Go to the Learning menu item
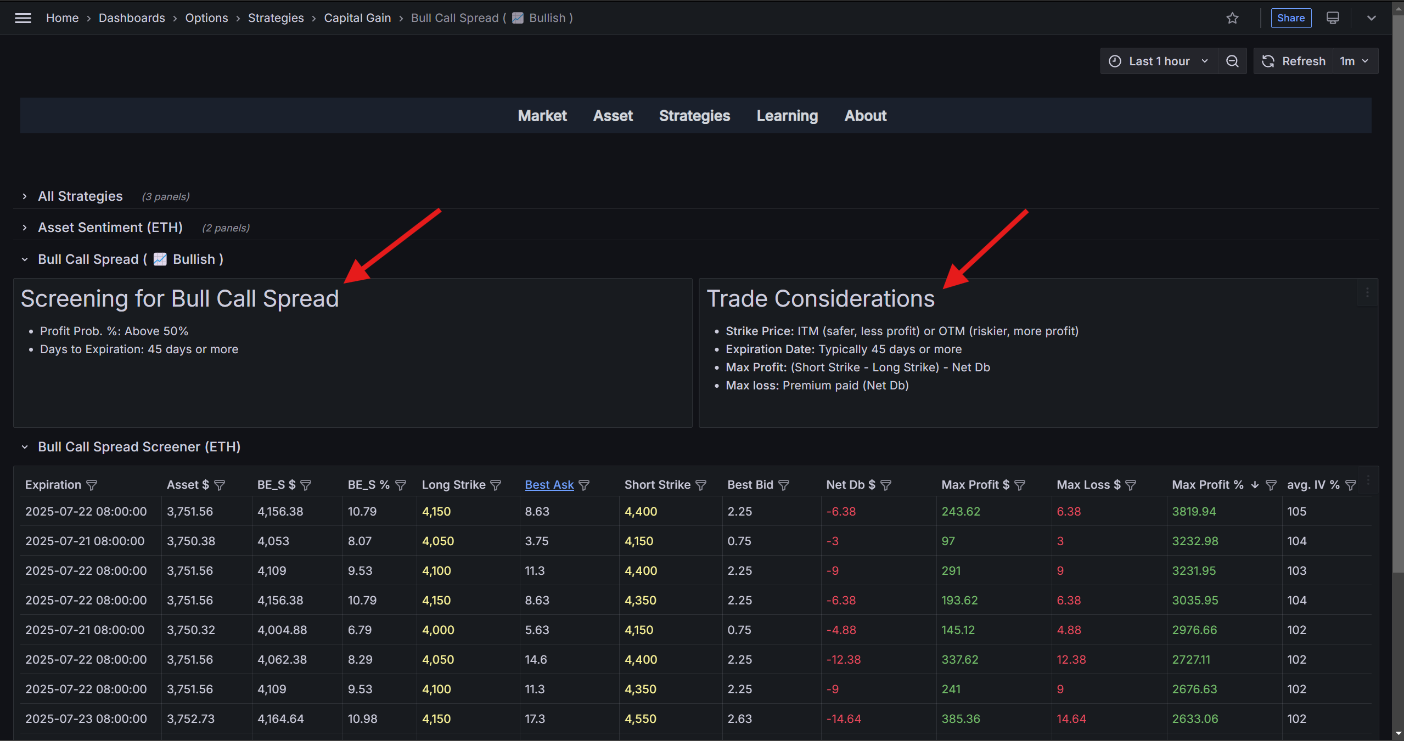 click(787, 116)
